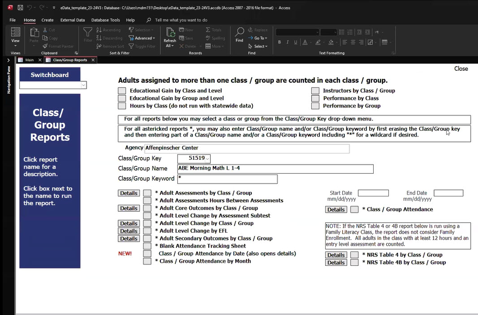Screen dimensions: 478x315
Task: Toggle Bold text formatting
Action: click(x=279, y=42)
